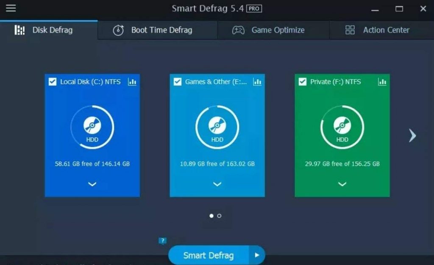Click 29.97 GB free of 156.25 GB text
Viewport: 434px width, 265px height.
click(x=342, y=164)
